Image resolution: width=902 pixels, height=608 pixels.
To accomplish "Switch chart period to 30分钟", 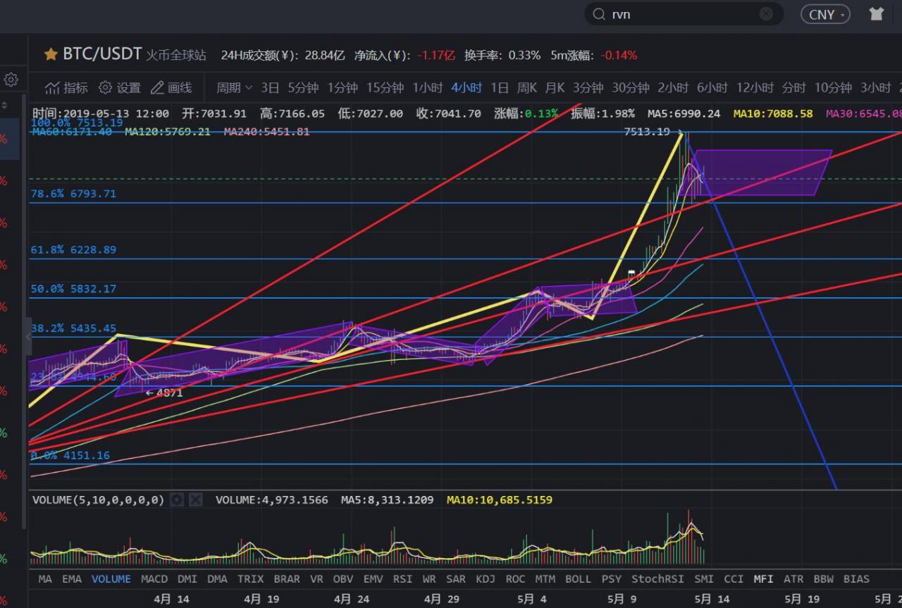I will point(630,88).
